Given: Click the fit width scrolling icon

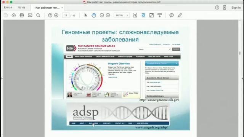Looking at the screenshot, I should tap(135, 15).
